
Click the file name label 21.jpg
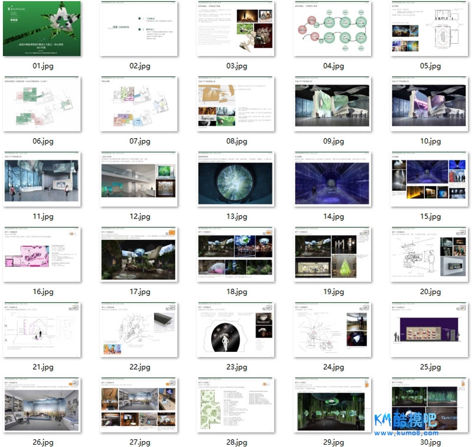coord(42,367)
